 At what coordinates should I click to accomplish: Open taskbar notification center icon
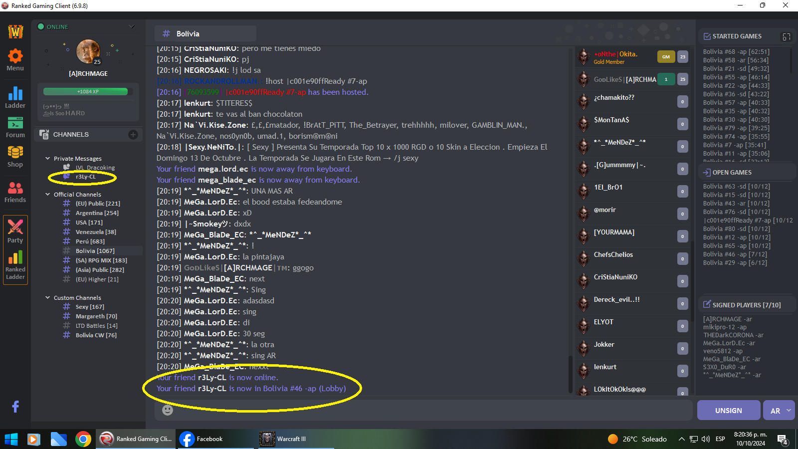coord(783,440)
